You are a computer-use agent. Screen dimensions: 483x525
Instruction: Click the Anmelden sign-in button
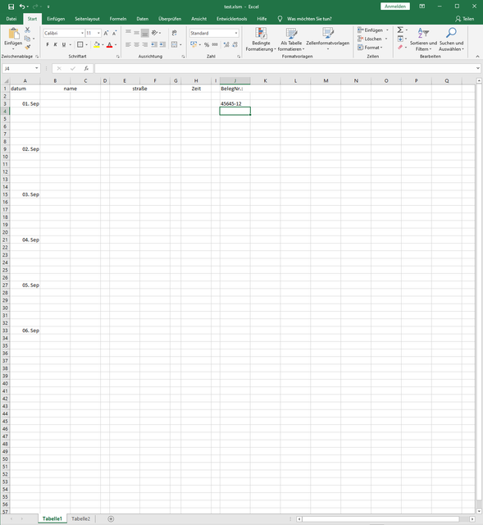click(x=395, y=7)
